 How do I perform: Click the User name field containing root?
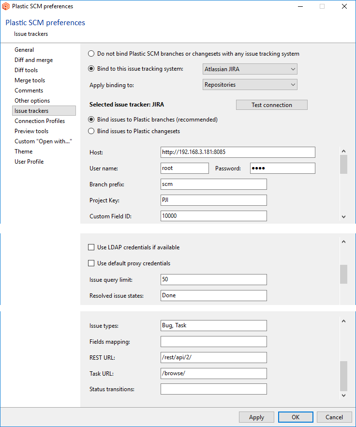[x=185, y=168]
